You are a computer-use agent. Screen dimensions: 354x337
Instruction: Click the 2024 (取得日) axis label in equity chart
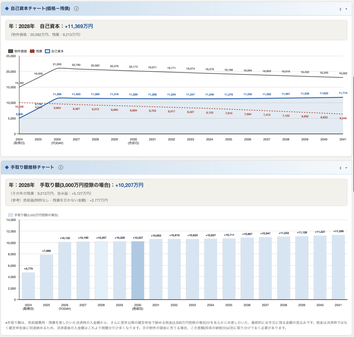[19, 141]
